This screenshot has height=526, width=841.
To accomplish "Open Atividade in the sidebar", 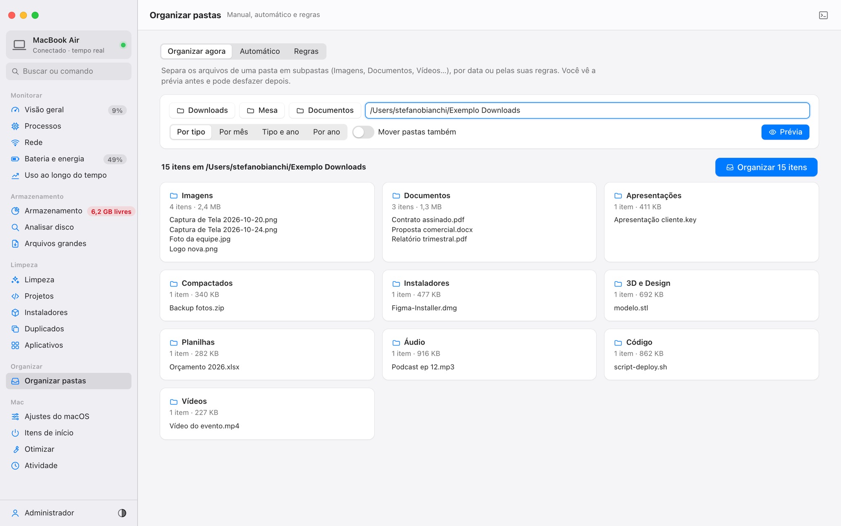I will click(x=69, y=466).
